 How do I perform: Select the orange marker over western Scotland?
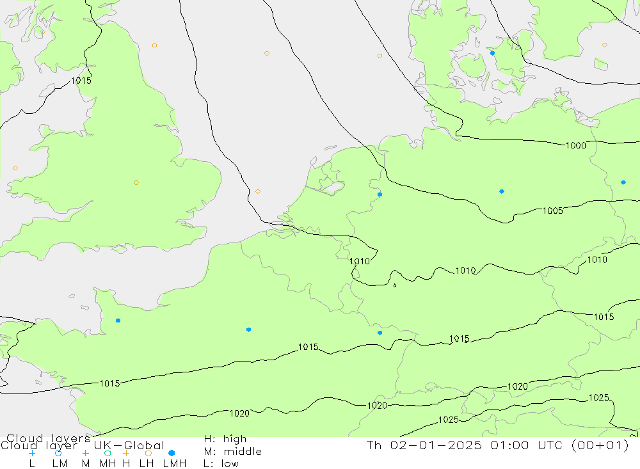(43, 32)
